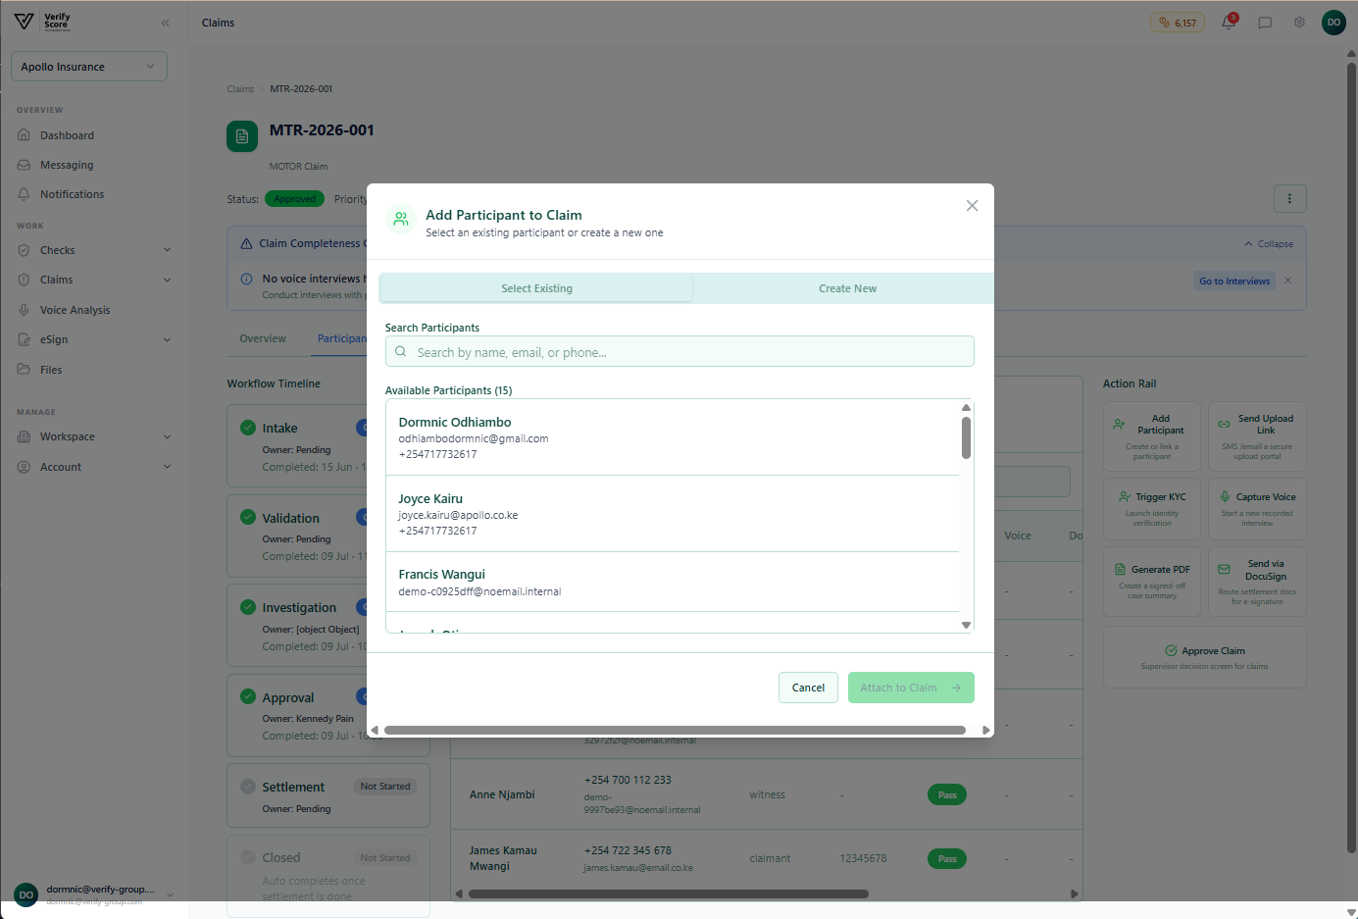1358x919 pixels.
Task: Open three-dot claim actions menu
Action: [x=1289, y=198]
